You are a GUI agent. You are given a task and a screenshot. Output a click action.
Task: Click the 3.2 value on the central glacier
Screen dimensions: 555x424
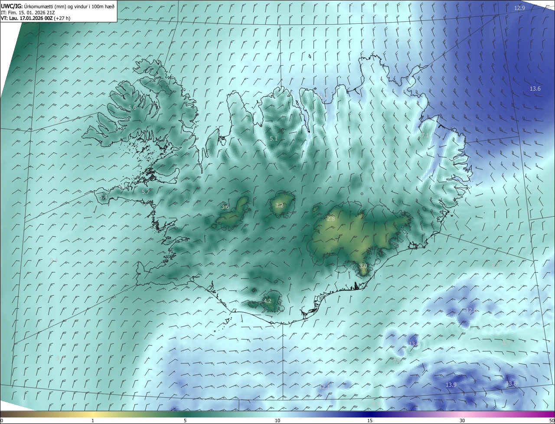279,205
